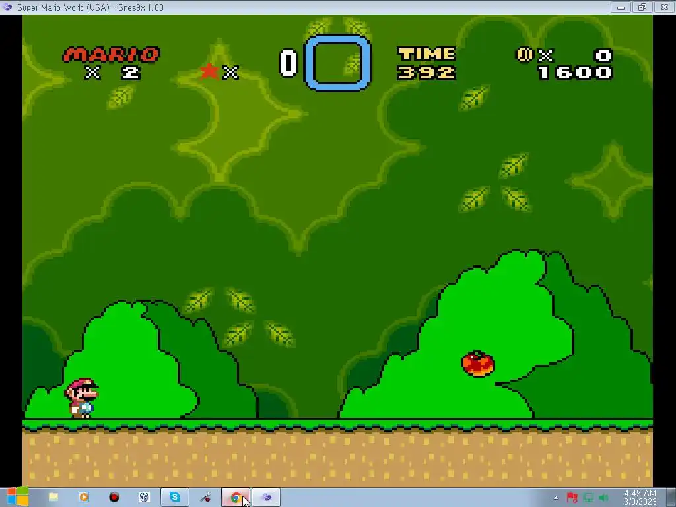Switch to Skype in the taskbar

[x=174, y=498]
